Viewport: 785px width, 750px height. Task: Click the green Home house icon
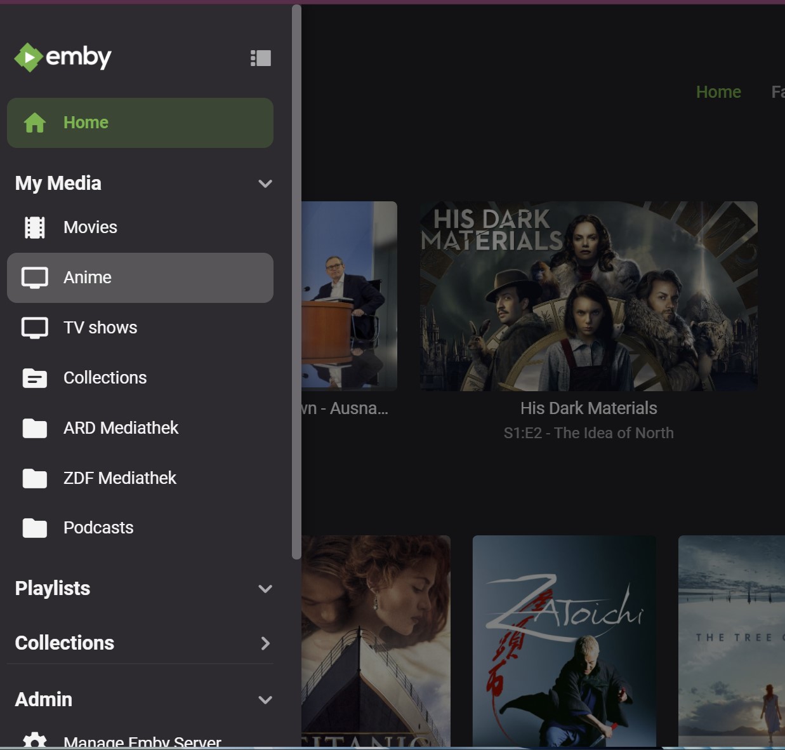[x=35, y=123]
